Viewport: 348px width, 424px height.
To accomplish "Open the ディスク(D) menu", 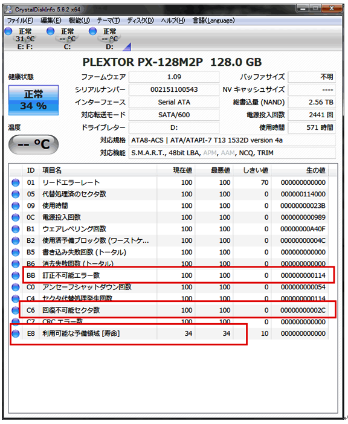I will tap(140, 21).
